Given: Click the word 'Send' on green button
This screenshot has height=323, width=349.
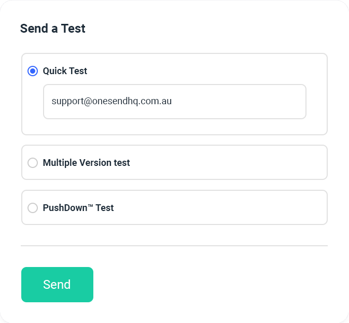Looking at the screenshot, I should pyautogui.click(x=57, y=285).
